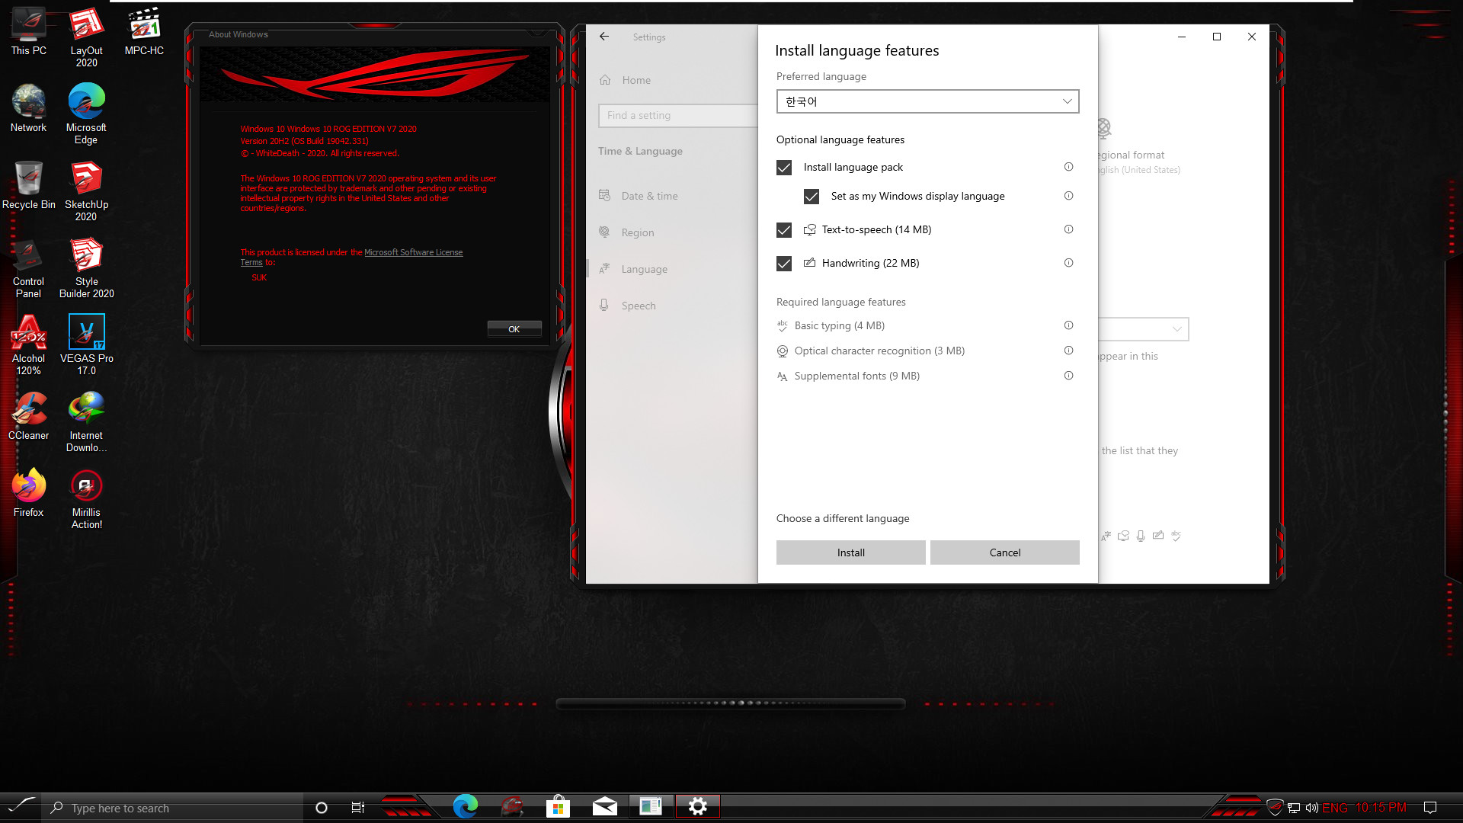This screenshot has width=1463, height=823.
Task: Open Task View on taskbar
Action: (x=358, y=808)
